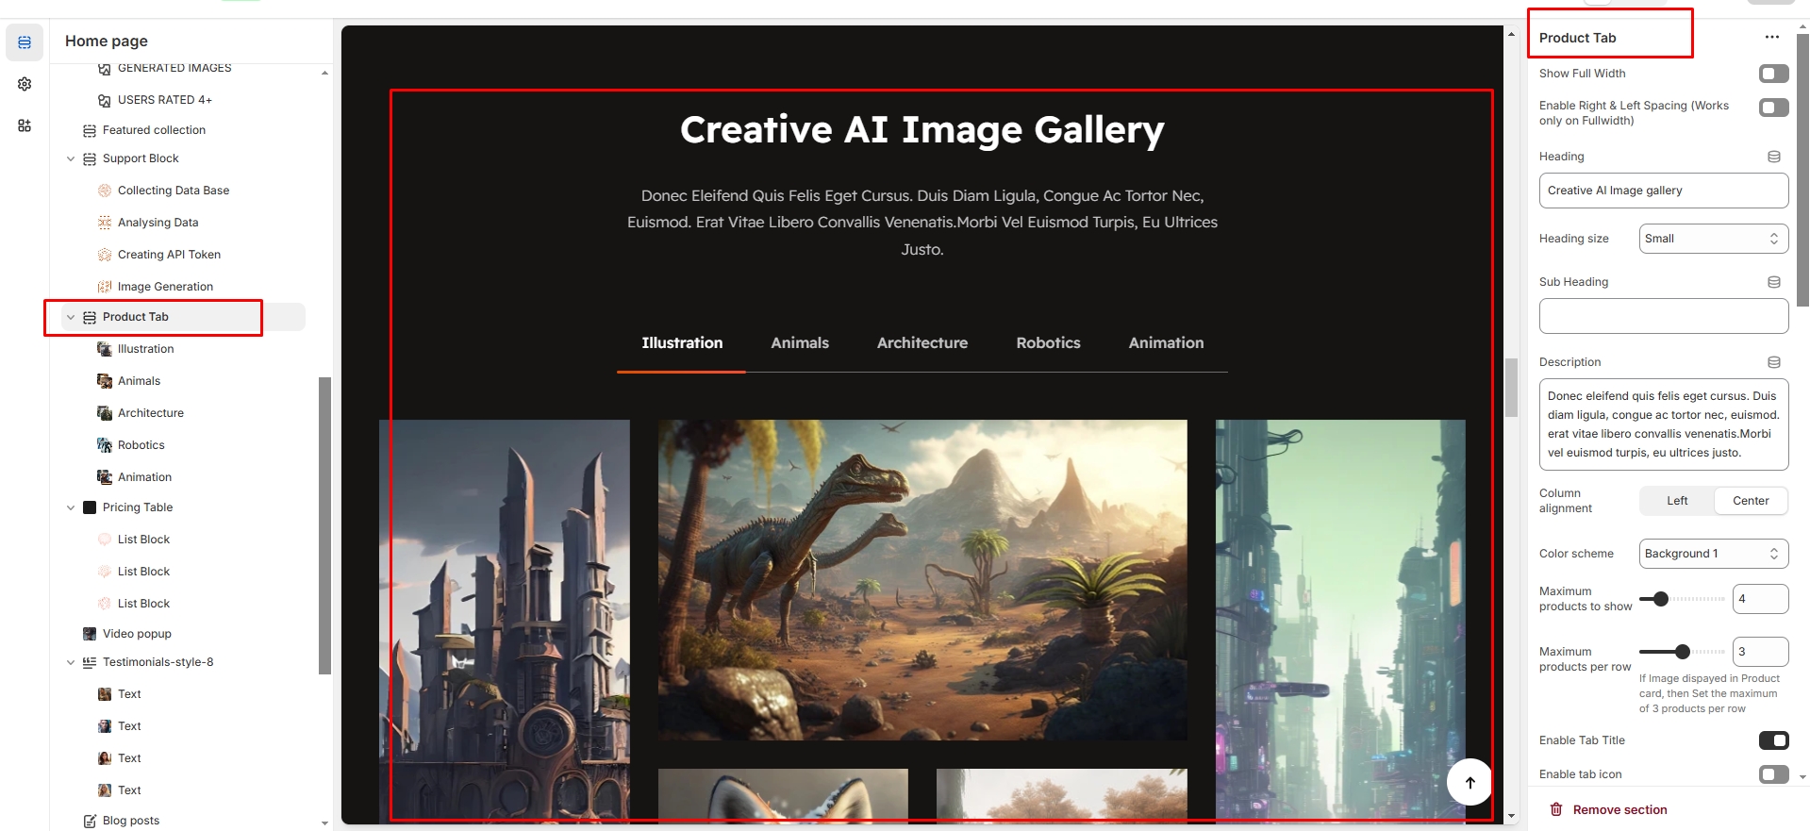The height and width of the screenshot is (831, 1810).
Task: Click the Remove section link
Action: [1619, 809]
